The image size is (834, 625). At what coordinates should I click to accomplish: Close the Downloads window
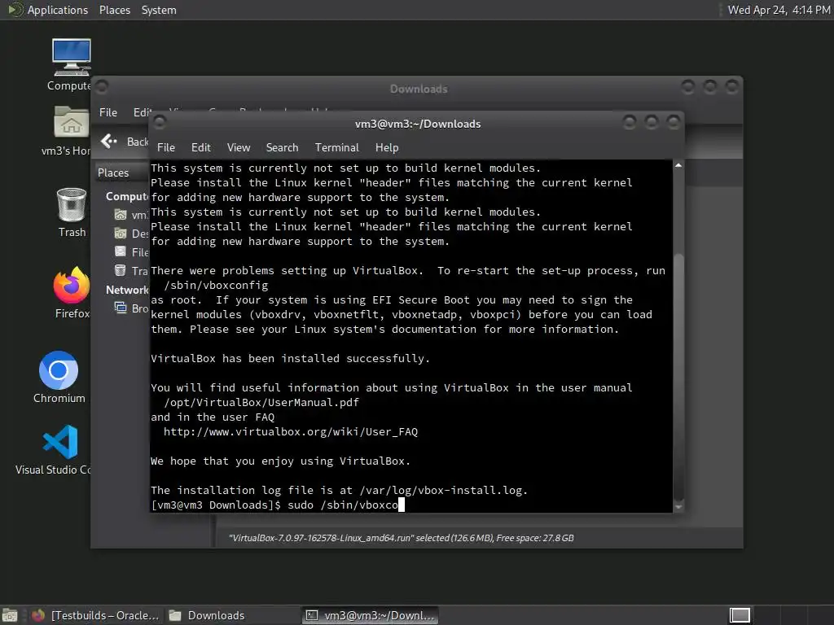pos(732,86)
